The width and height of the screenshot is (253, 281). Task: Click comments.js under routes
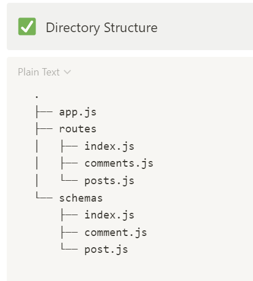point(119,163)
